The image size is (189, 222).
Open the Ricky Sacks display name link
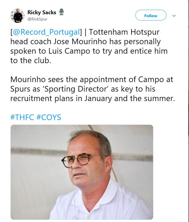click(x=42, y=12)
